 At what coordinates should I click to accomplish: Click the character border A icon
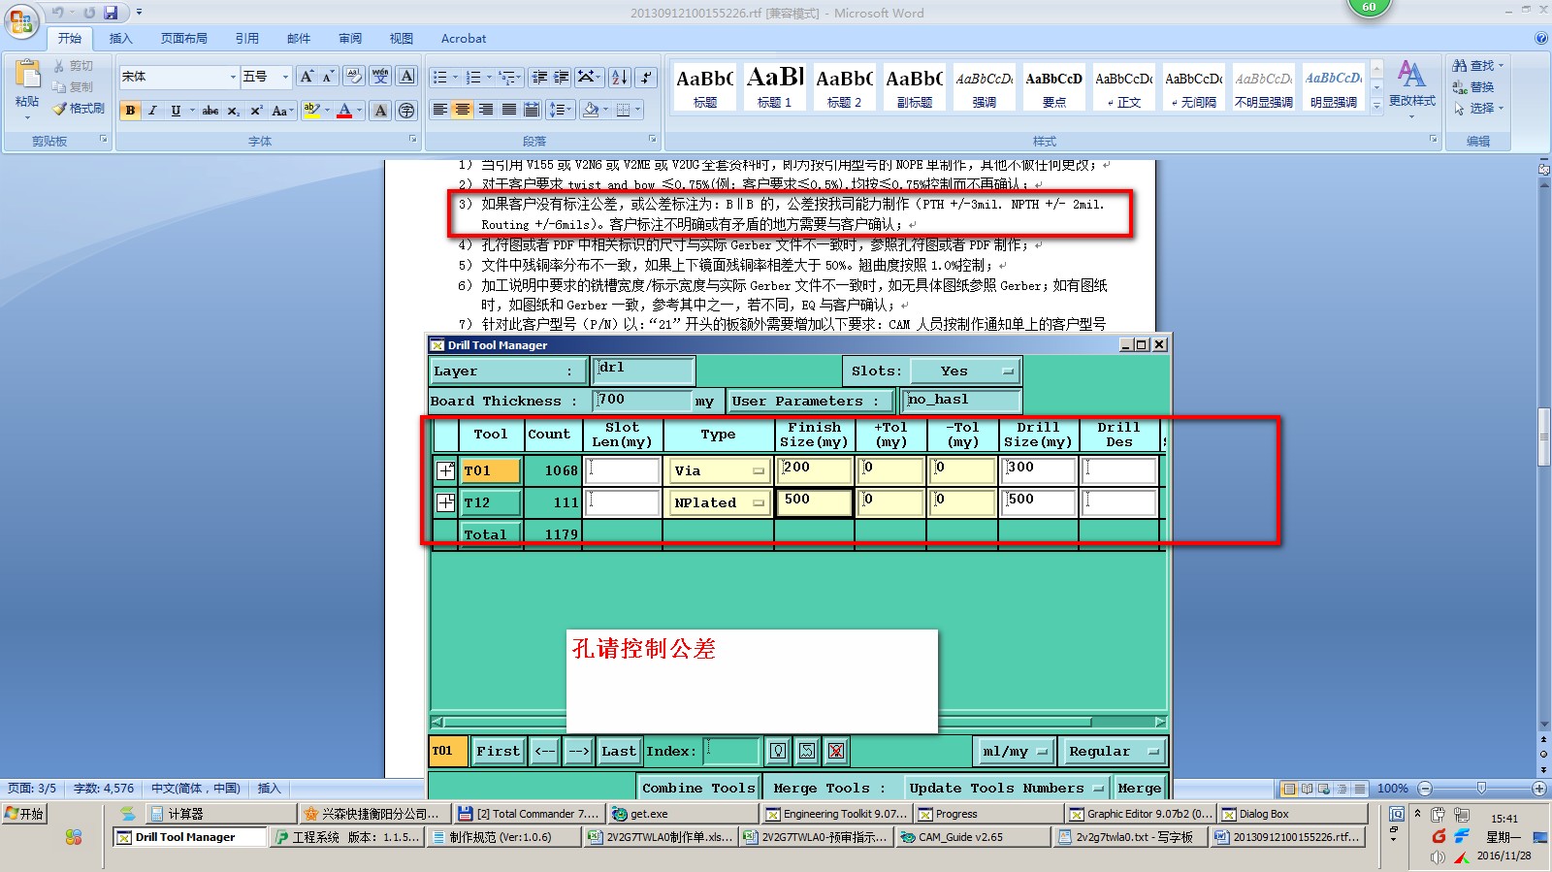point(407,77)
